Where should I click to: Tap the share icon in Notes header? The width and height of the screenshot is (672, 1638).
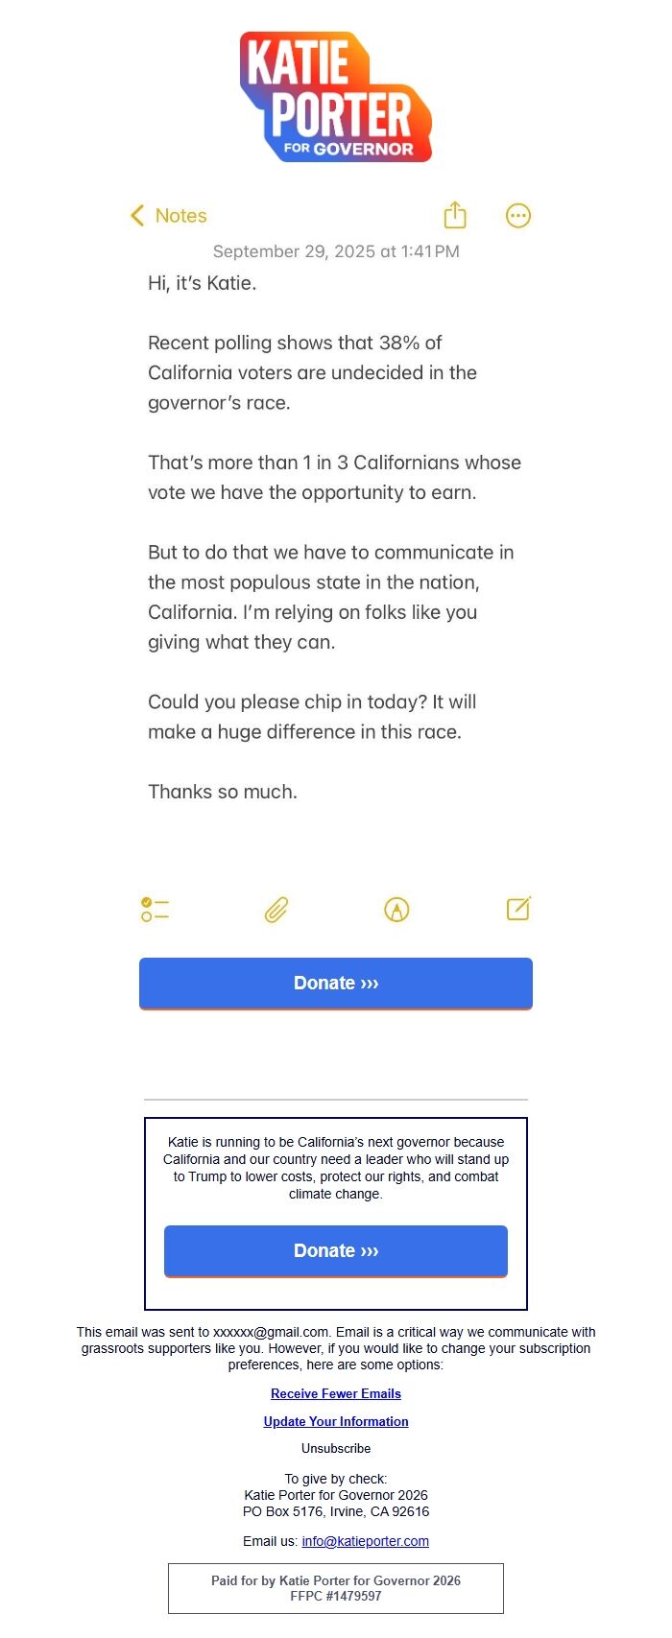[455, 216]
